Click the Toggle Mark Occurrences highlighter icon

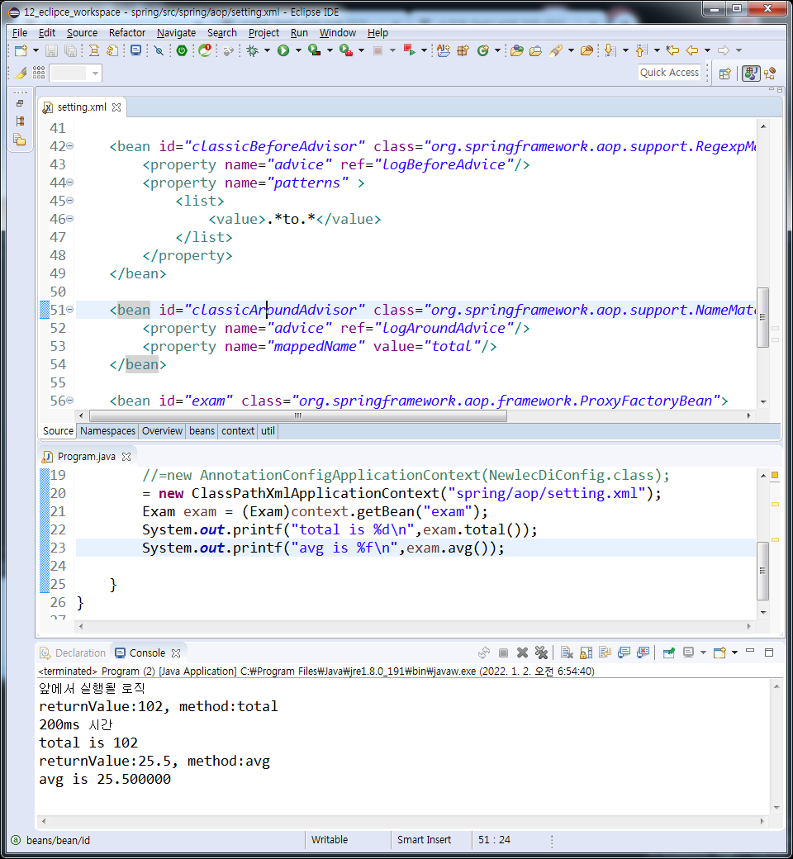(x=21, y=73)
